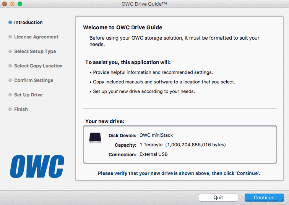
Task: Minimize the window with yellow button
Action: [x=12, y=4]
